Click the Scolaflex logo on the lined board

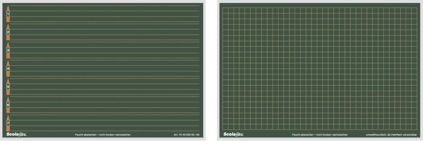pos(17,134)
